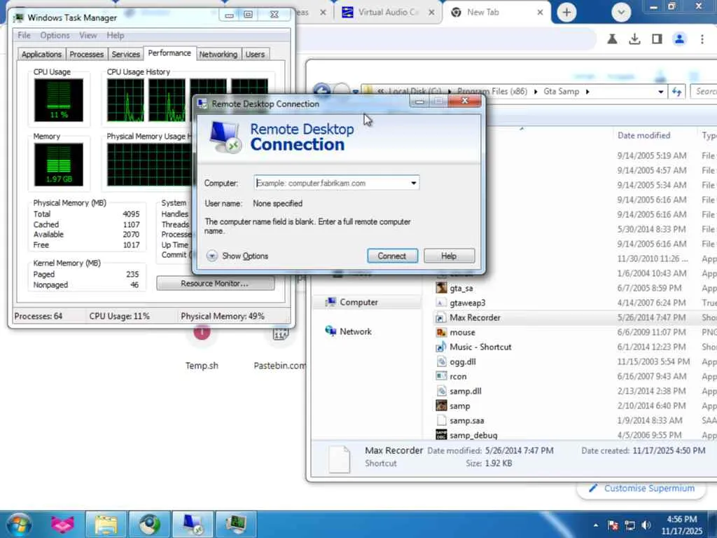Open the browser profile avatar
717x538 pixels.
coord(679,39)
